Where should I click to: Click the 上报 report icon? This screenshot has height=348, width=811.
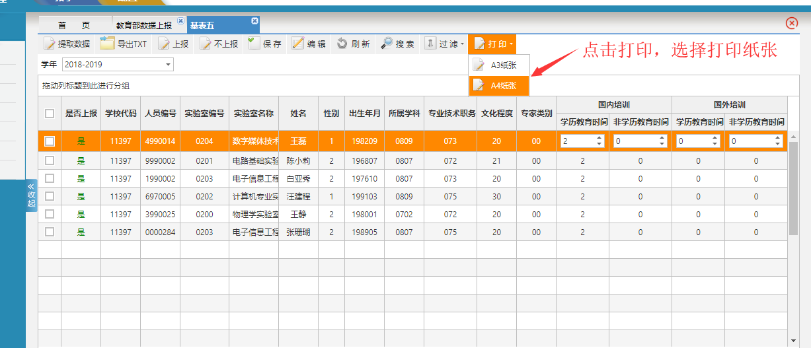click(x=165, y=44)
